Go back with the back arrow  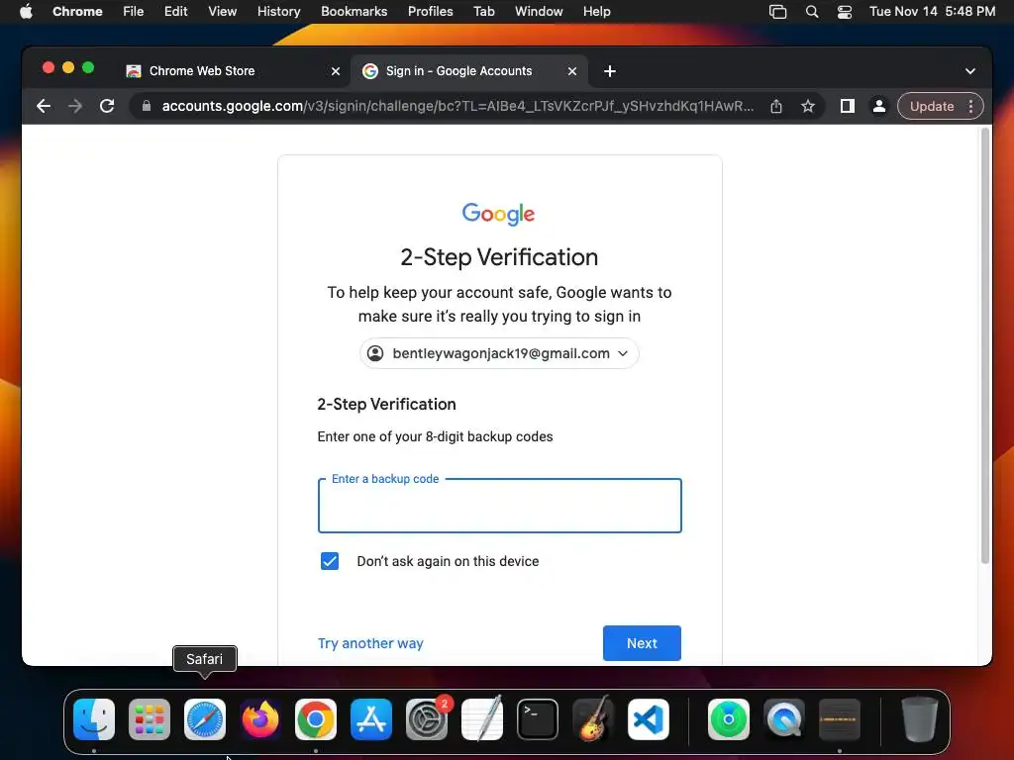[44, 106]
